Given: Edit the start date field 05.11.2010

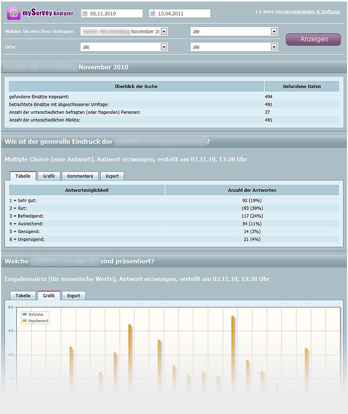Looking at the screenshot, I should 112,13.
